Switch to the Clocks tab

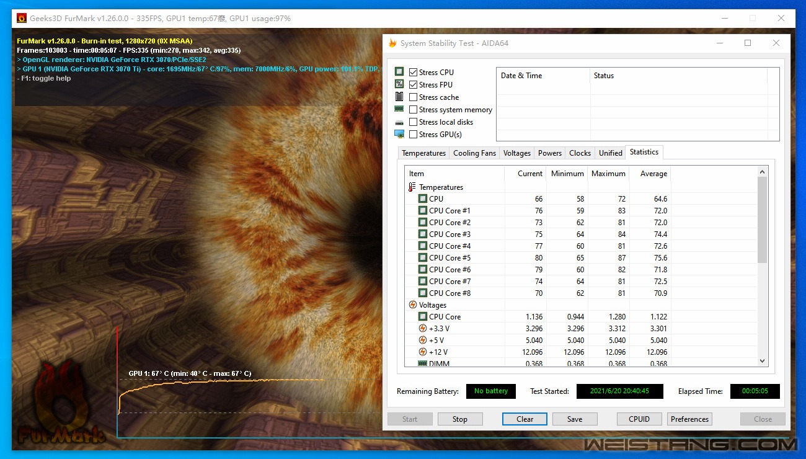coord(580,153)
